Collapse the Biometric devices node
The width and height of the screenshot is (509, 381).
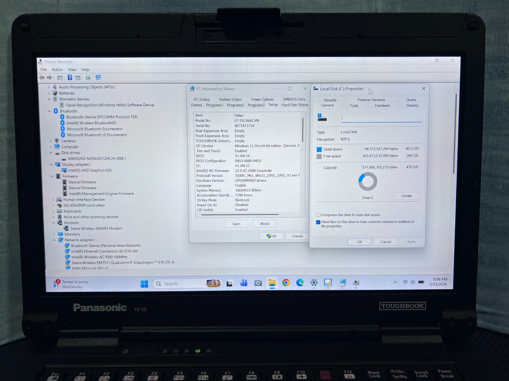pos(49,99)
